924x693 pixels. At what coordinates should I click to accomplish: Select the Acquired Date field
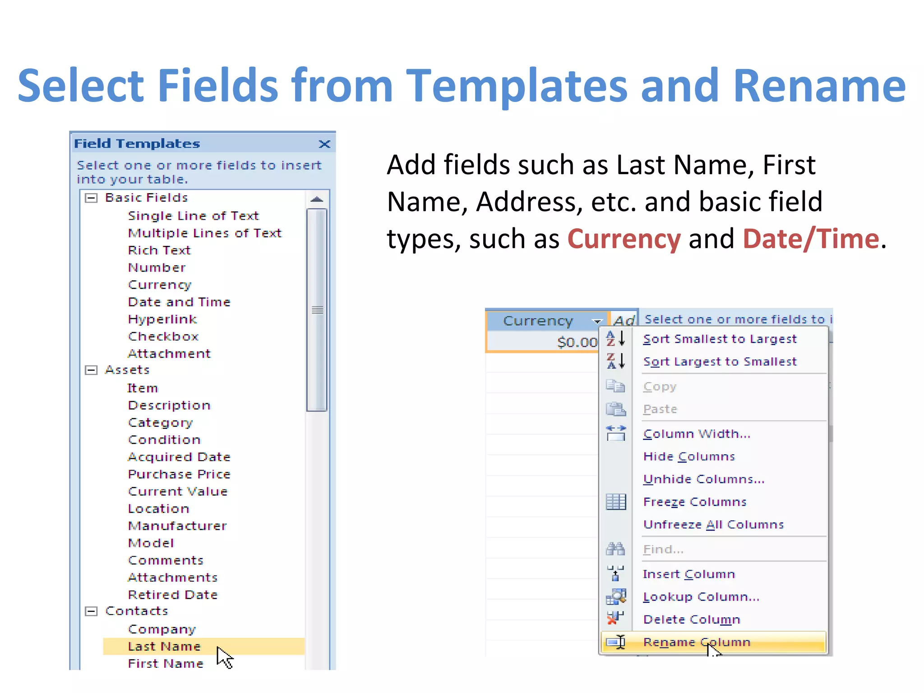coord(179,457)
